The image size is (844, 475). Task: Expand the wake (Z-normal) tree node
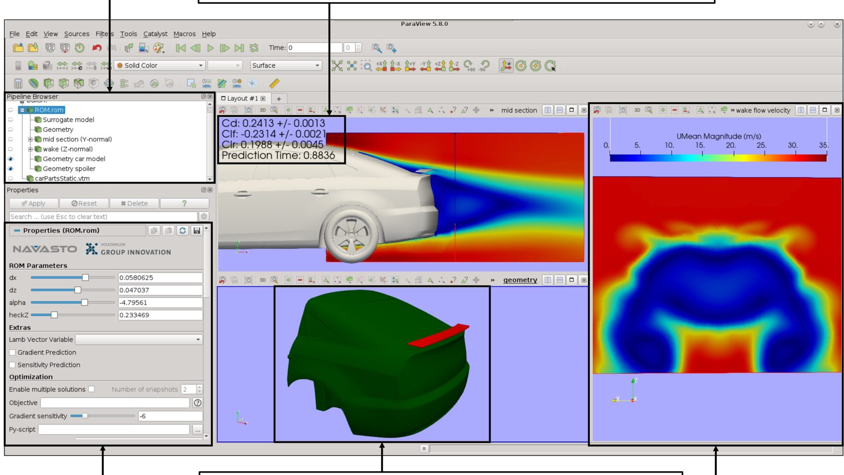tap(30, 149)
